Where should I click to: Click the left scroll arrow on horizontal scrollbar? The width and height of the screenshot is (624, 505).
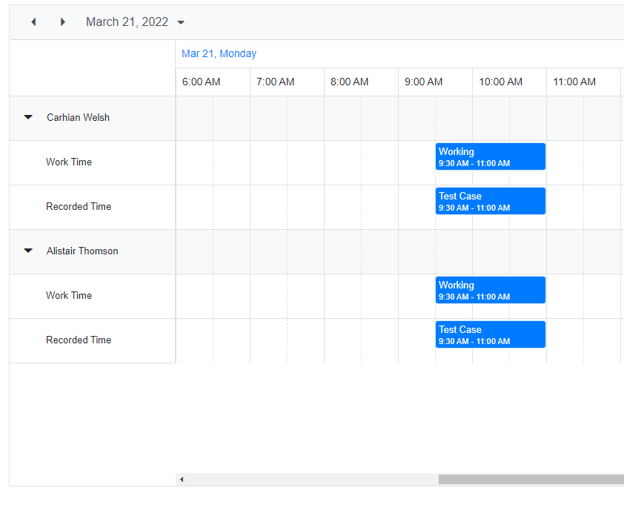pos(182,480)
